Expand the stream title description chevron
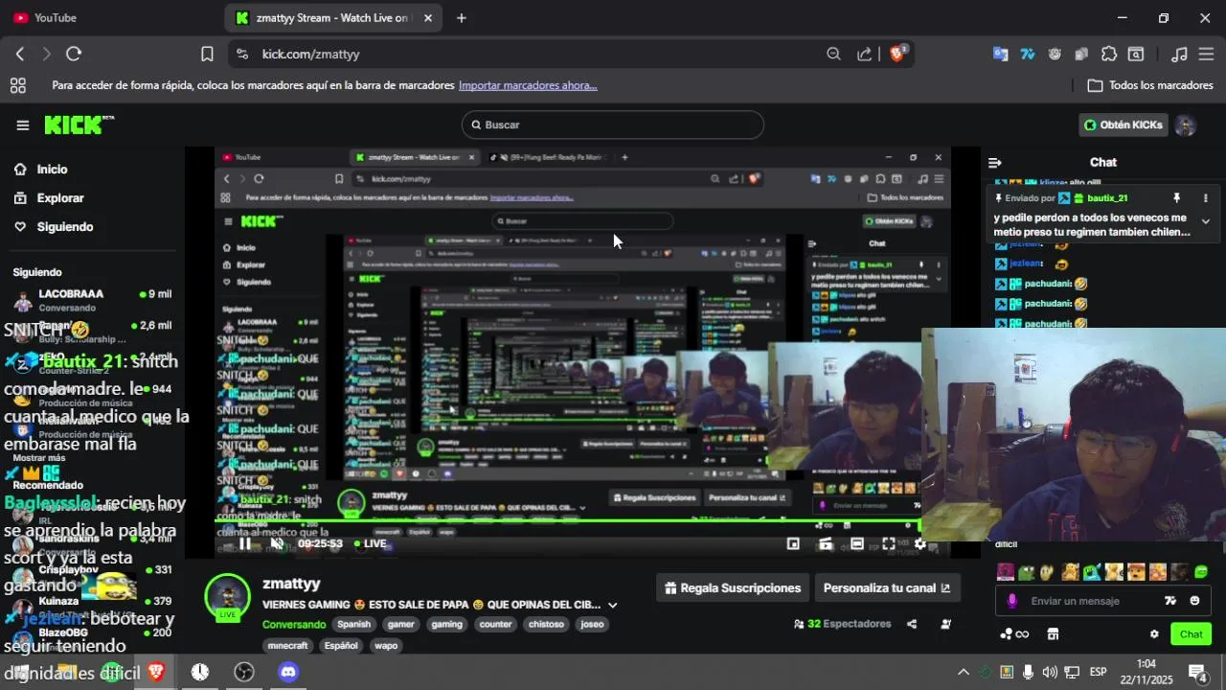This screenshot has height=690, width=1226. click(x=613, y=605)
